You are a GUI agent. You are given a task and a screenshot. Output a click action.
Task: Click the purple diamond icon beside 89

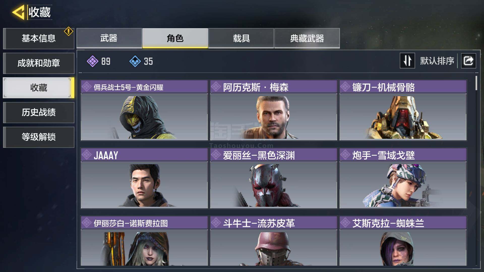(93, 61)
